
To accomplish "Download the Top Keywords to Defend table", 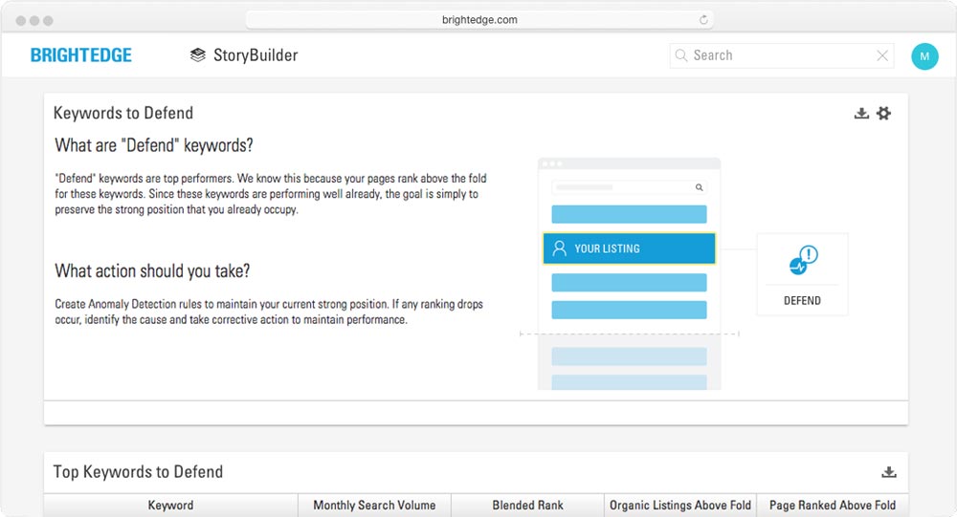I will point(888,472).
